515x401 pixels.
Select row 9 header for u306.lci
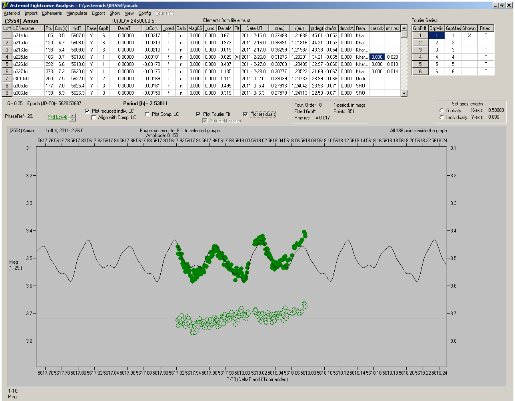click(x=7, y=93)
